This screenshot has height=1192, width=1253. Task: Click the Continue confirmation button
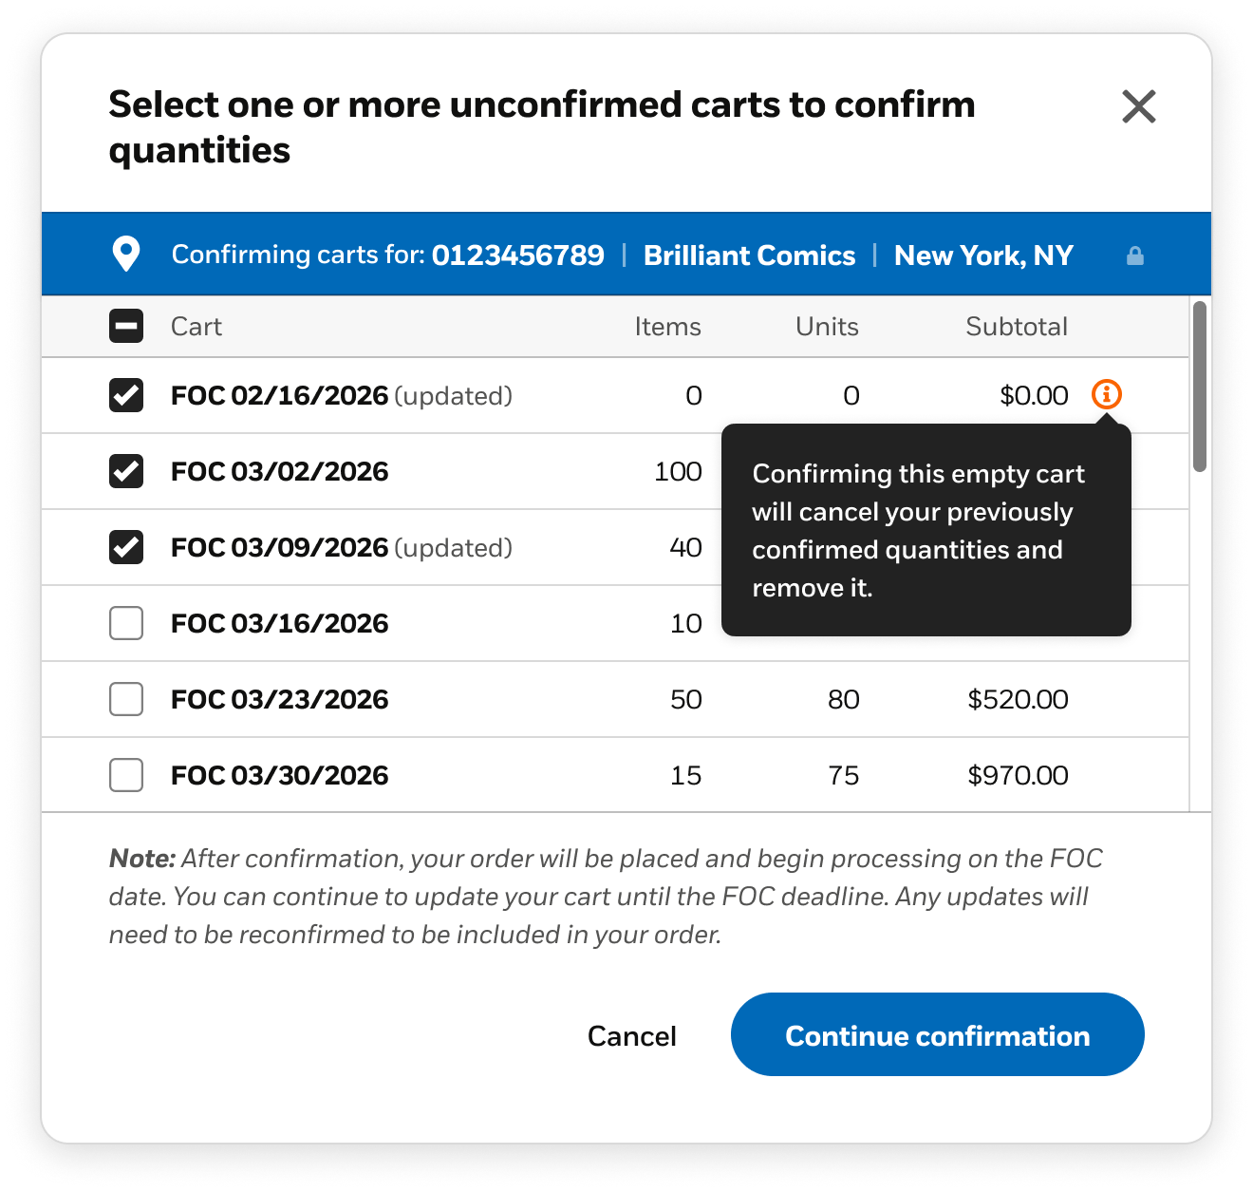(937, 1034)
